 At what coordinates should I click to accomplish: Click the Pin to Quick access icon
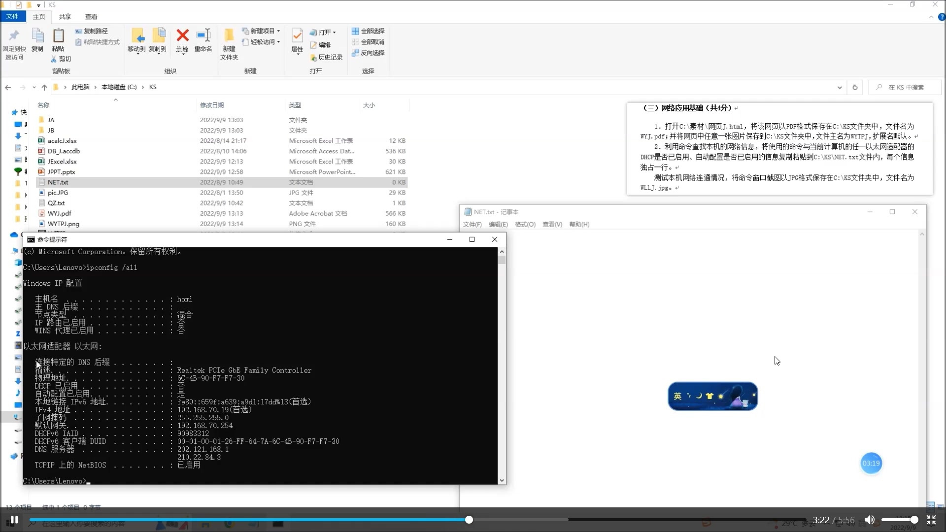(x=14, y=36)
